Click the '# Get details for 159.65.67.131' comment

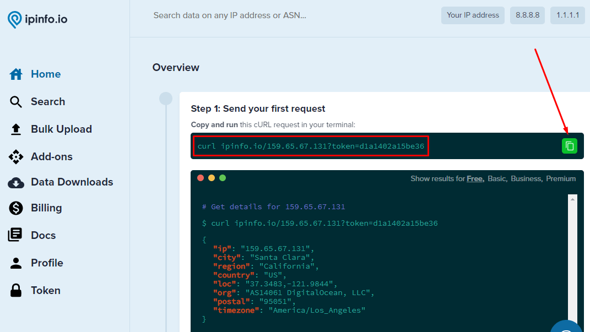(274, 207)
